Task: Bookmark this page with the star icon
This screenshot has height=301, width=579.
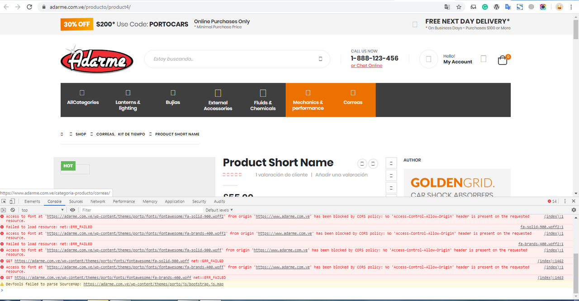Action: click(459, 7)
